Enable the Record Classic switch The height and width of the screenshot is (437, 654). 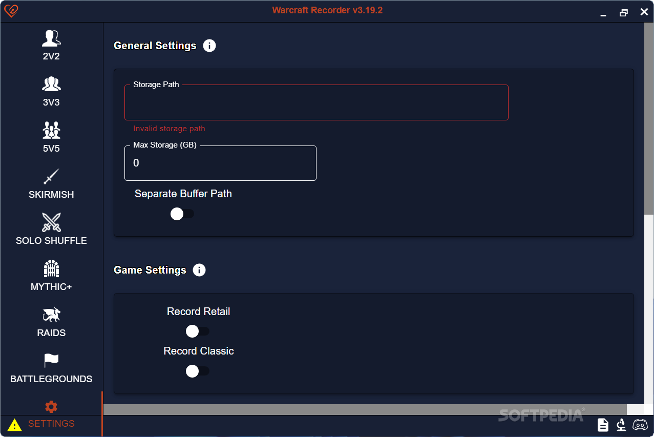click(x=198, y=371)
